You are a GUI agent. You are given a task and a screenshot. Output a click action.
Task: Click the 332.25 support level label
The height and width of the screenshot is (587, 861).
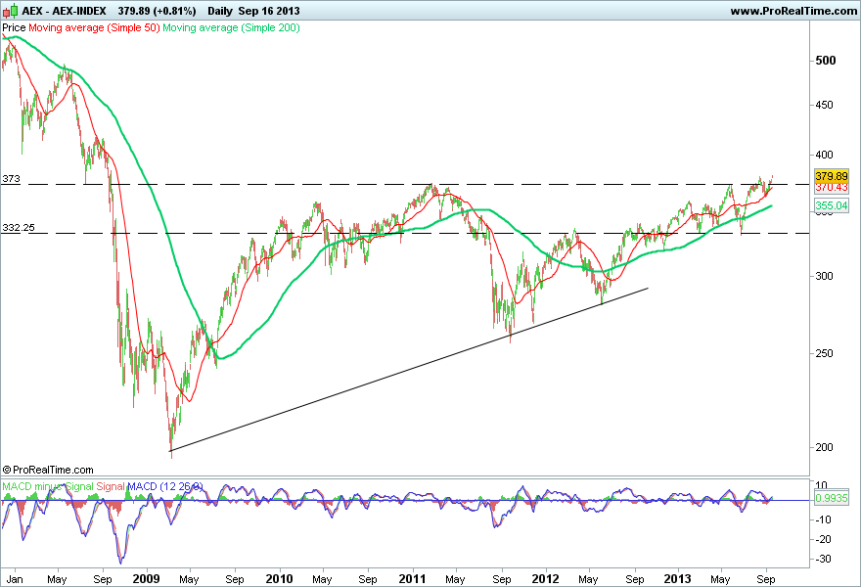coord(19,227)
